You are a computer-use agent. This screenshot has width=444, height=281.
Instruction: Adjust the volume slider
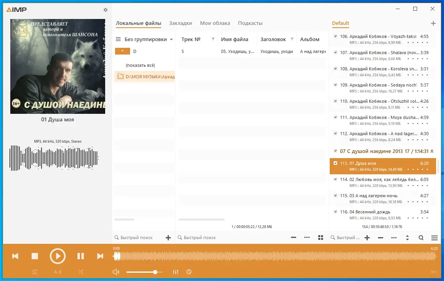pos(156,272)
